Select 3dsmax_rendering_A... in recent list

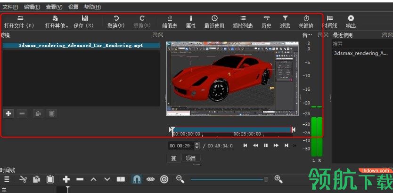tap(361, 53)
